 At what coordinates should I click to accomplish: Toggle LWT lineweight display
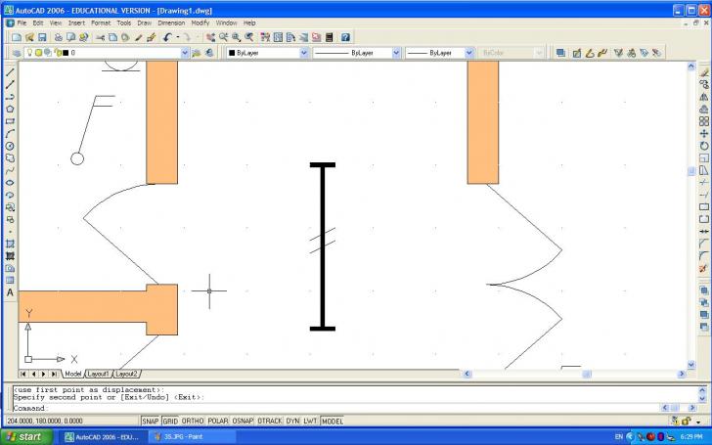310,421
